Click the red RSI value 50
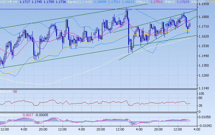The width and height of the screenshot is (215, 135). tap(15, 91)
